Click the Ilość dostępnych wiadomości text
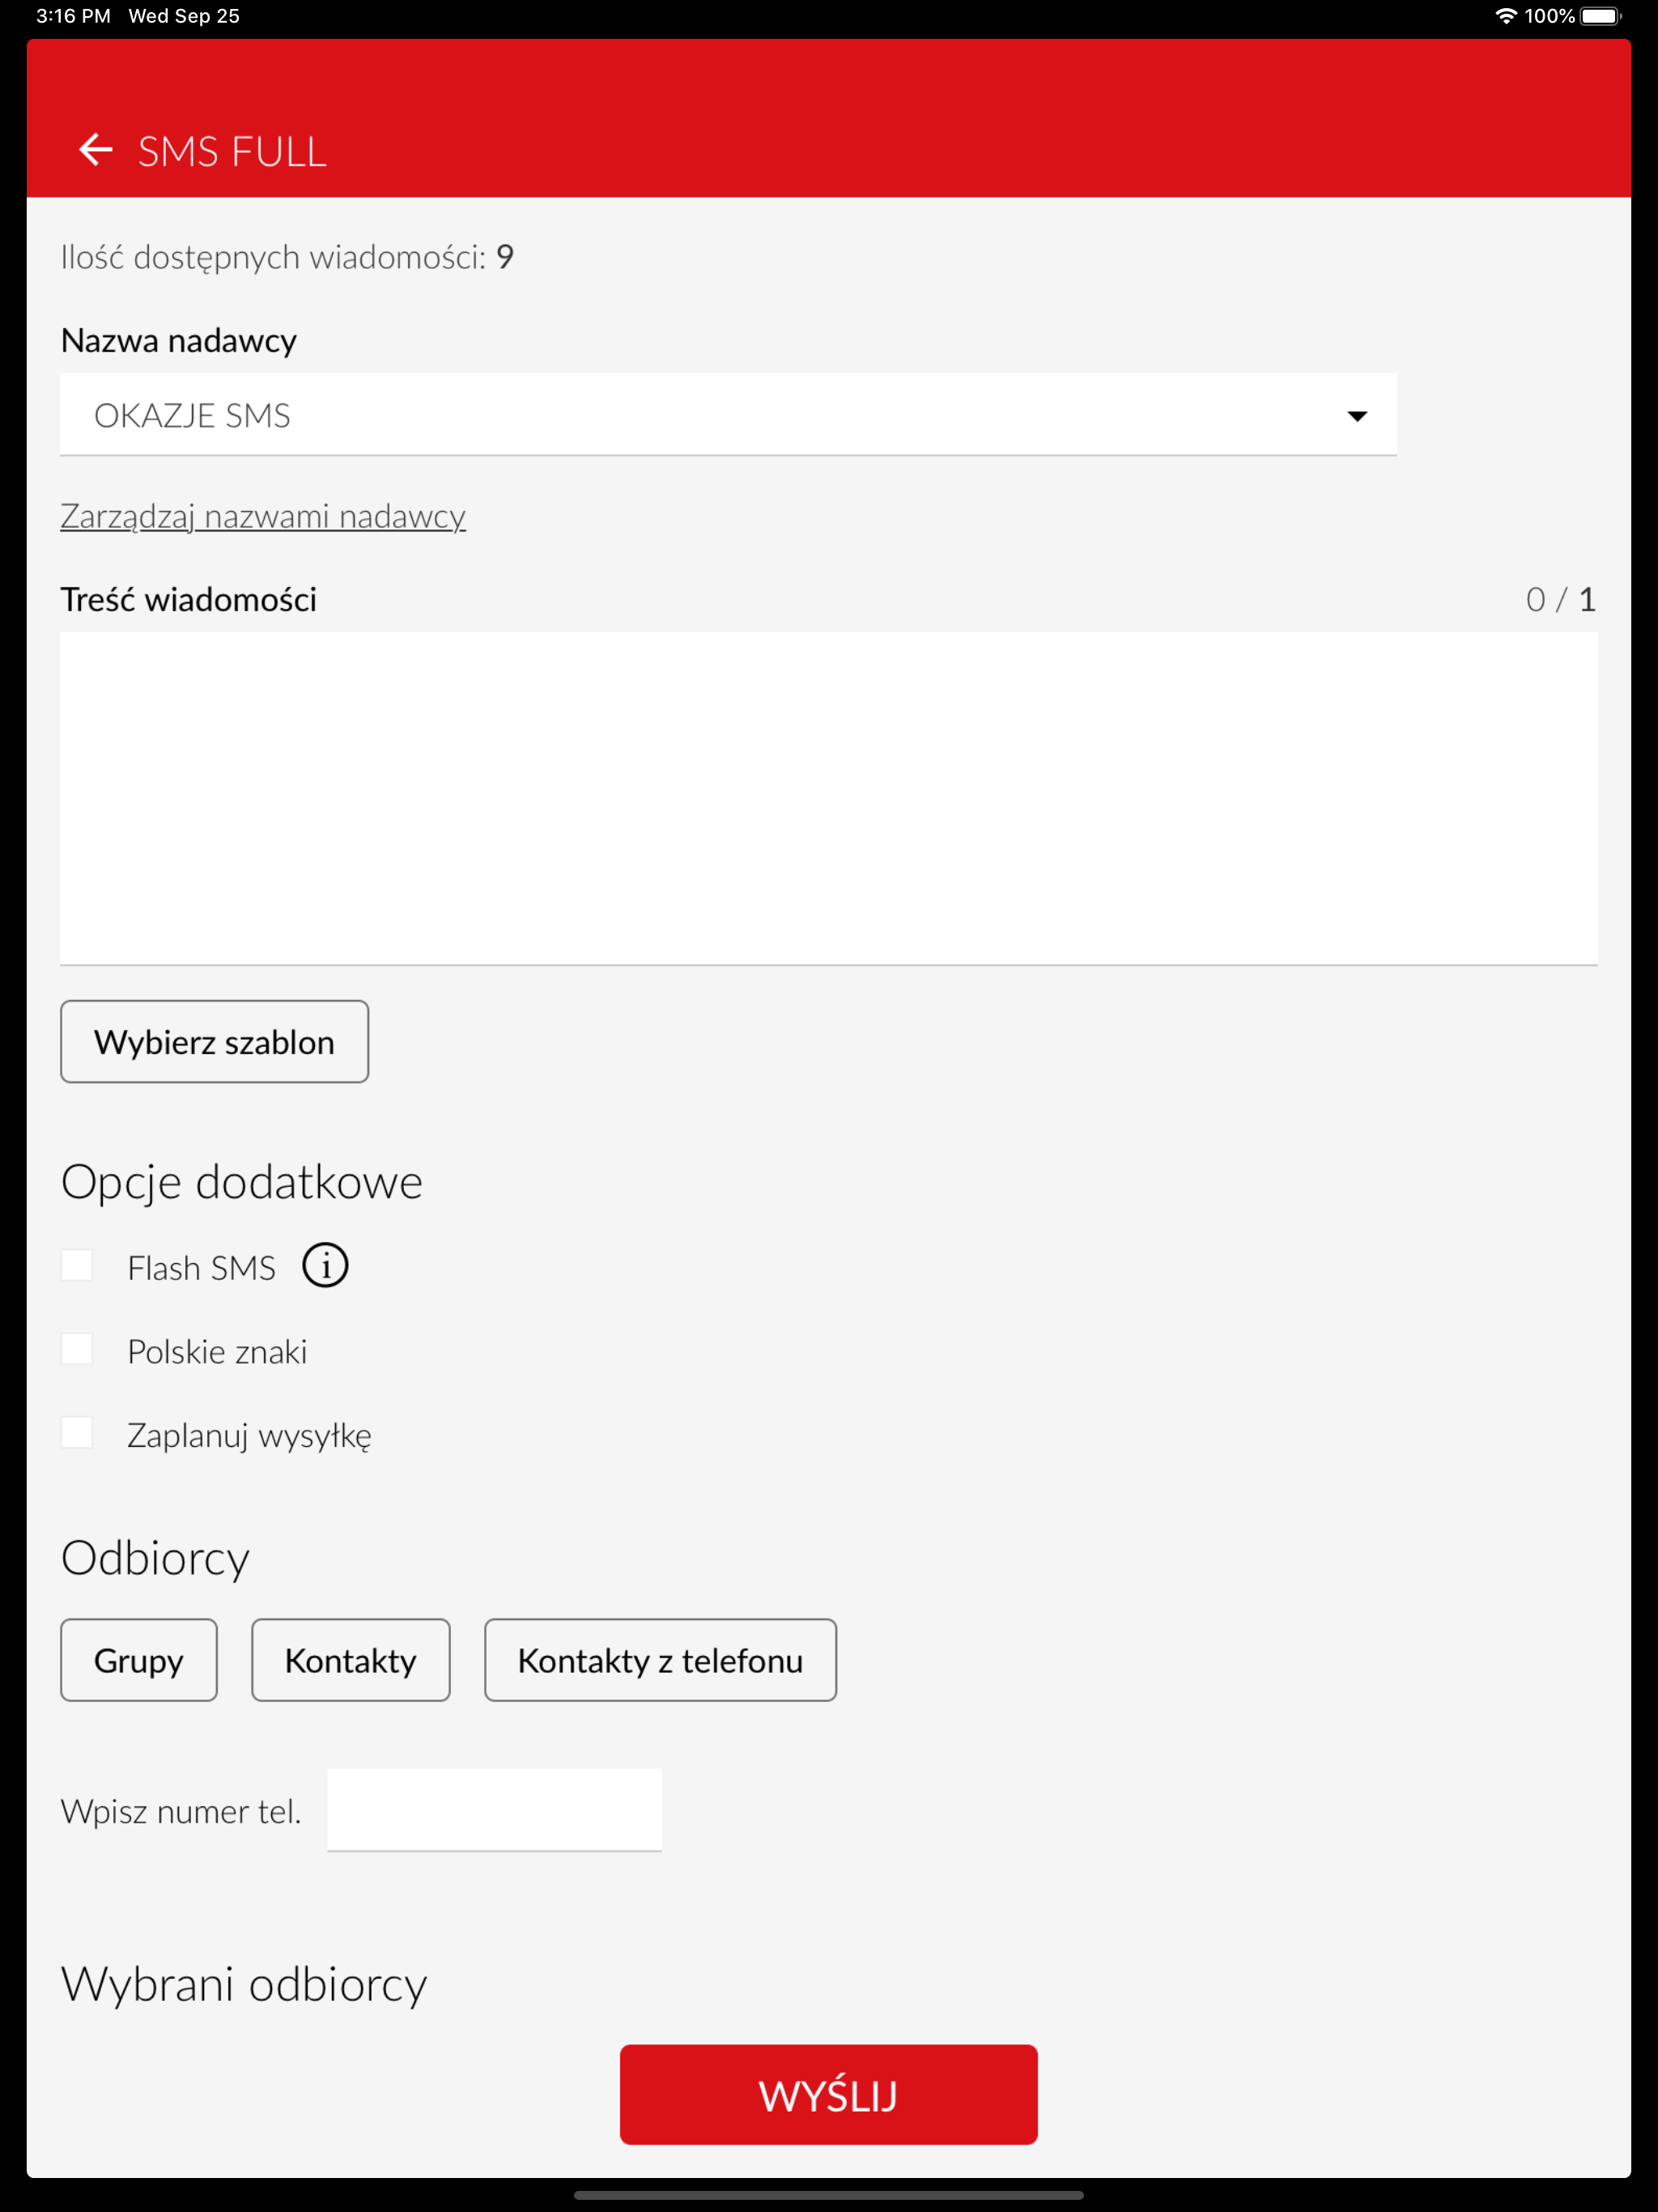 click(287, 258)
